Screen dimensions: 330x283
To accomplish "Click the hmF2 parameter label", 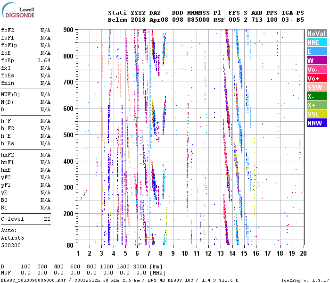I will pyautogui.click(x=8, y=155).
